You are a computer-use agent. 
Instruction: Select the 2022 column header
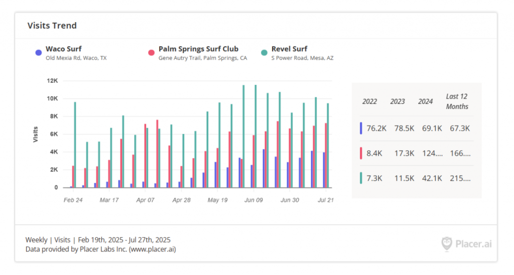coord(369,101)
